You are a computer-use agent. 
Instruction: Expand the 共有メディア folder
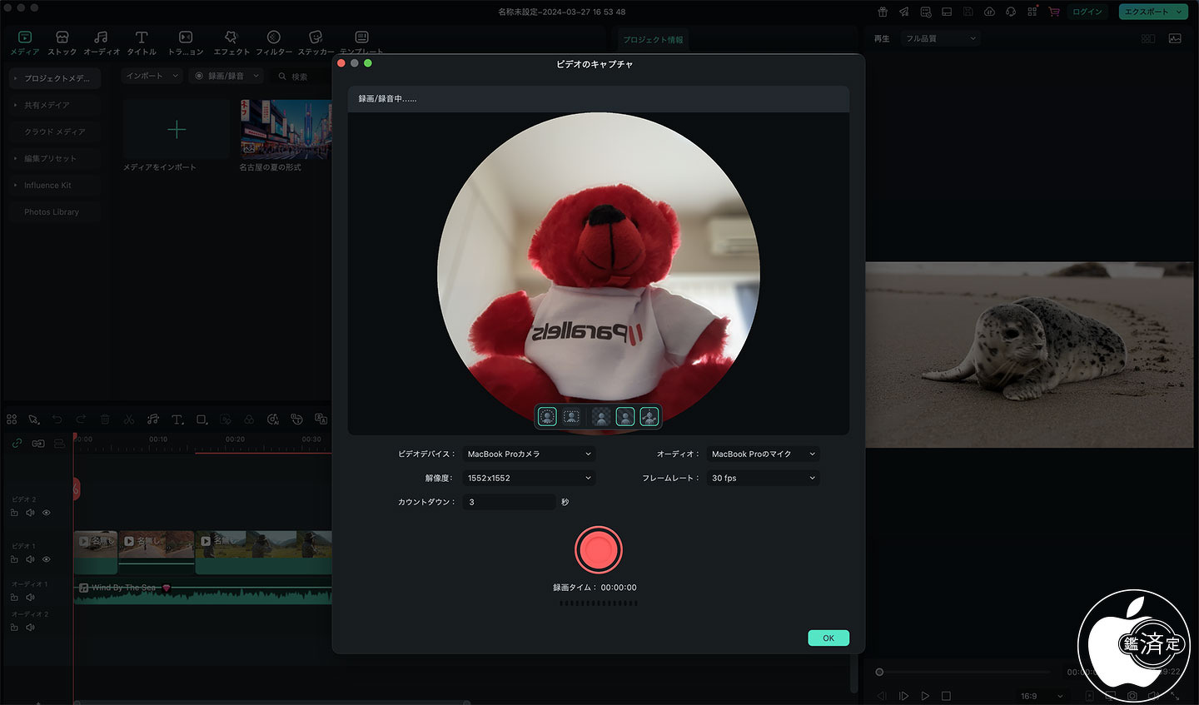[x=55, y=105]
